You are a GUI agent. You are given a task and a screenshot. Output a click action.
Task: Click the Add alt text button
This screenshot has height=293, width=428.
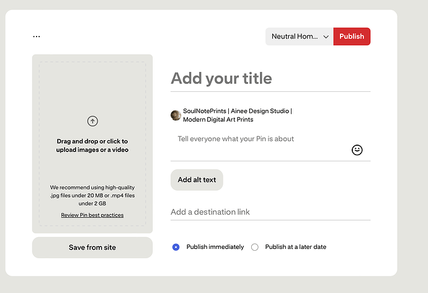click(197, 179)
